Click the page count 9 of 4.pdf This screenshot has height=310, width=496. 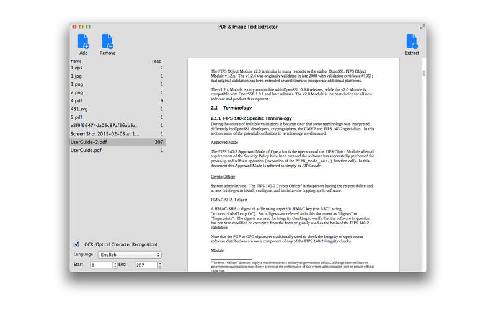tap(162, 100)
